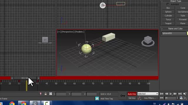
Task: Select the sphere in the Perspective viewport
Action: (86, 49)
